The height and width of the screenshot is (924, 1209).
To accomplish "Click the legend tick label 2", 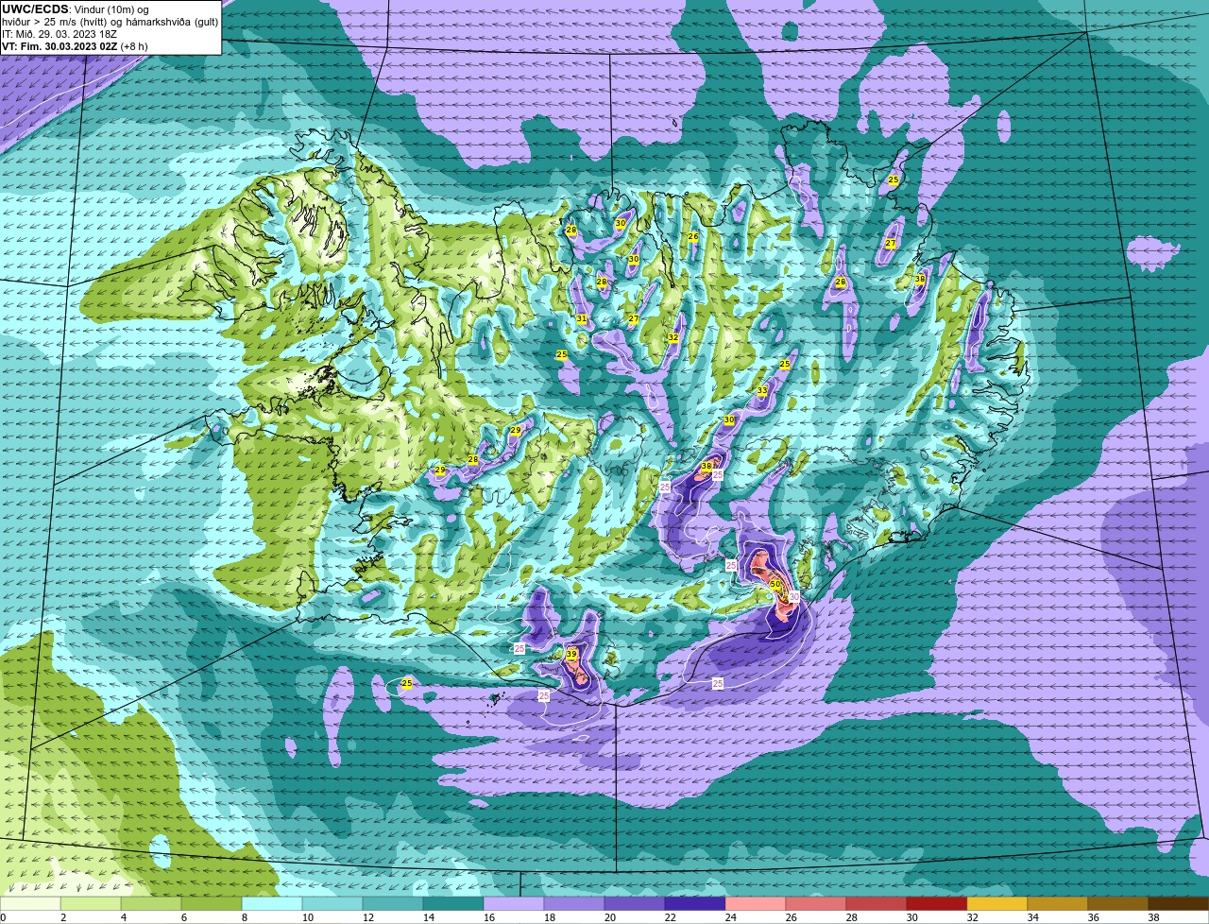I will (63, 917).
